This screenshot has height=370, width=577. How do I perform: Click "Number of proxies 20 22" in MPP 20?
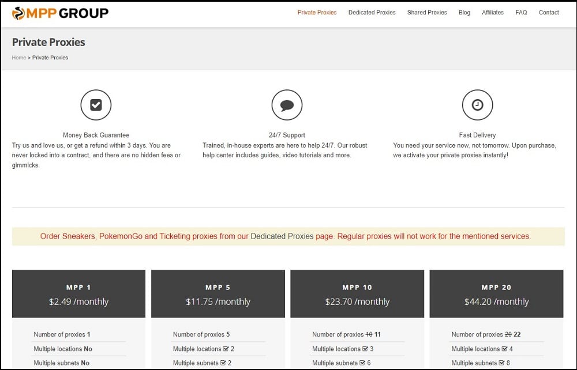pos(486,334)
